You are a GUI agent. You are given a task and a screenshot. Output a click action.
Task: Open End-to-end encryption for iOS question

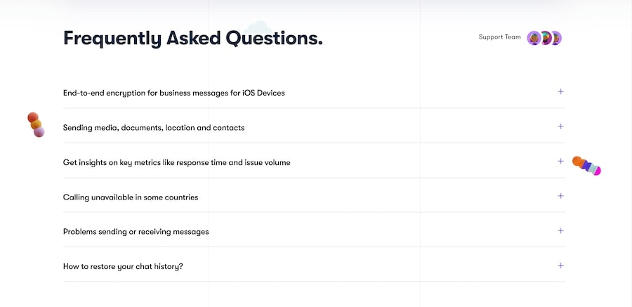[x=173, y=93]
